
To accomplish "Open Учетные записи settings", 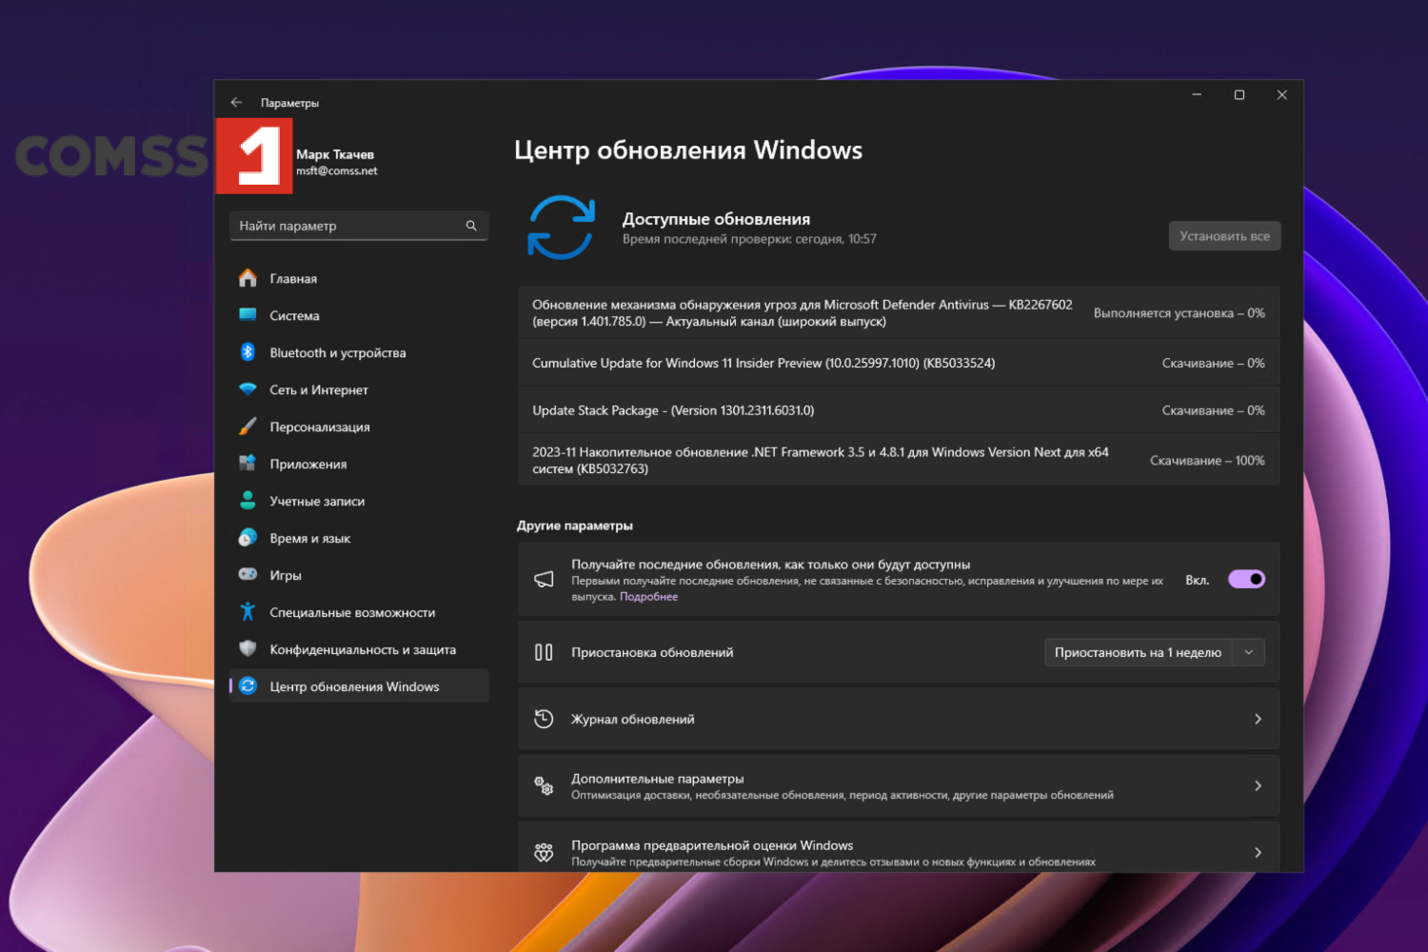I will [x=359, y=501].
